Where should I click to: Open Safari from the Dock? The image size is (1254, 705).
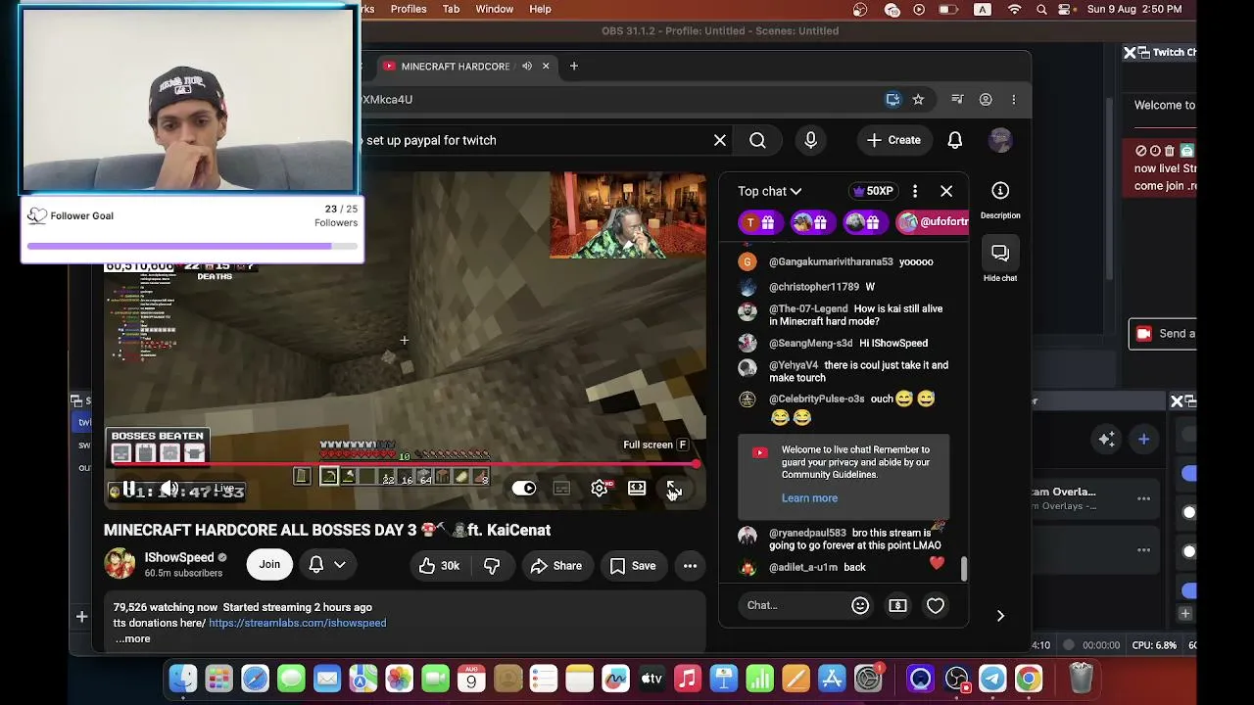pyautogui.click(x=255, y=679)
